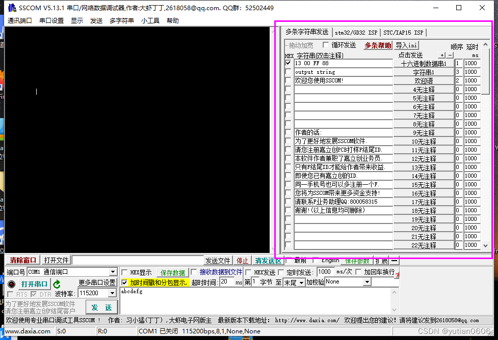Screen dimensions: 498x340
Task: Click the 定时发送 1000 ms interval field
Action: click(326, 272)
